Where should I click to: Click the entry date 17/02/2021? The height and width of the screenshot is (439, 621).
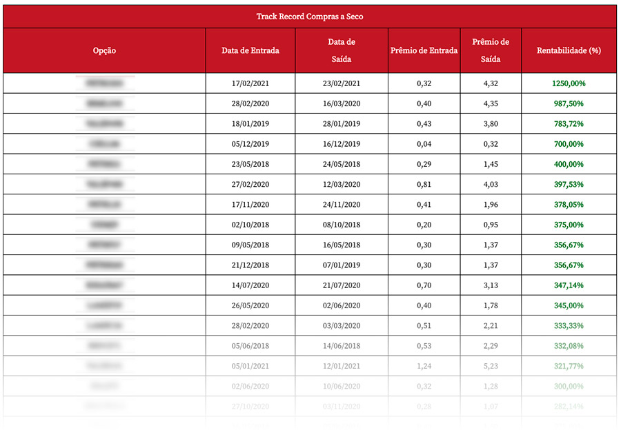click(250, 83)
